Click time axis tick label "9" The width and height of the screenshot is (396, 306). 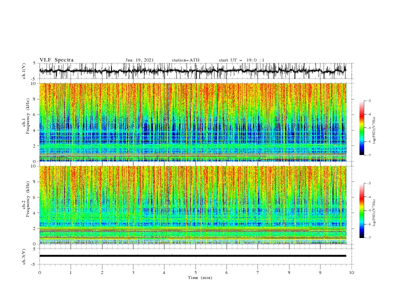click(x=320, y=272)
